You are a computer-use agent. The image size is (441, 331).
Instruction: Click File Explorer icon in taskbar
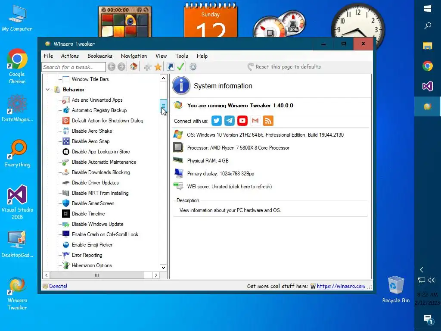pos(428,46)
